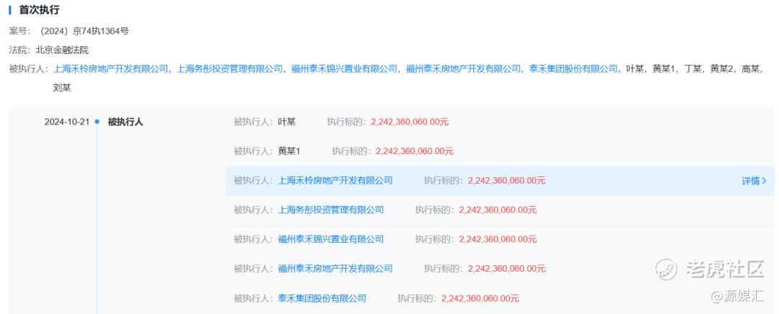Image resolution: width=779 pixels, height=314 pixels.
Task: Select execution amount in 叶某 row
Action: pos(410,122)
